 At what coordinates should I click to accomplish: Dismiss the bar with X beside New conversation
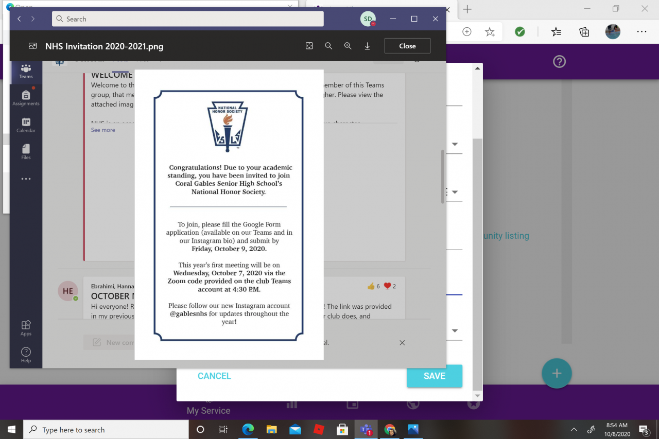pyautogui.click(x=402, y=343)
